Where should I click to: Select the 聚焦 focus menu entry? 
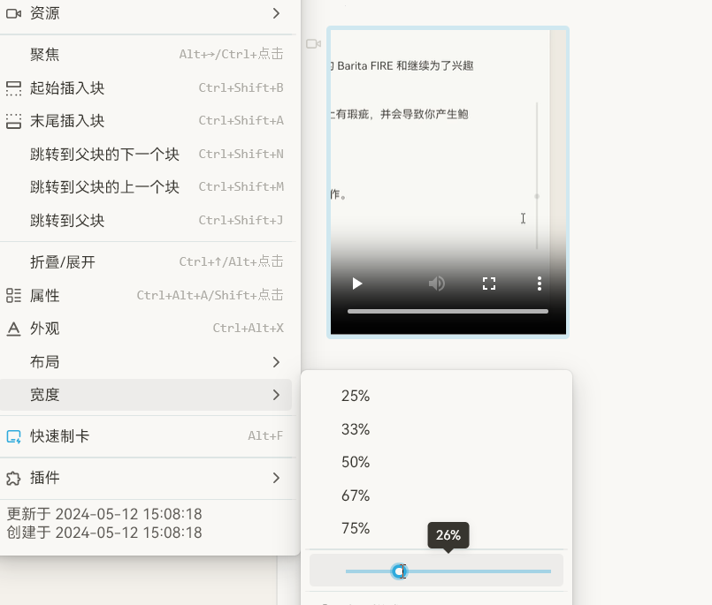coord(145,55)
